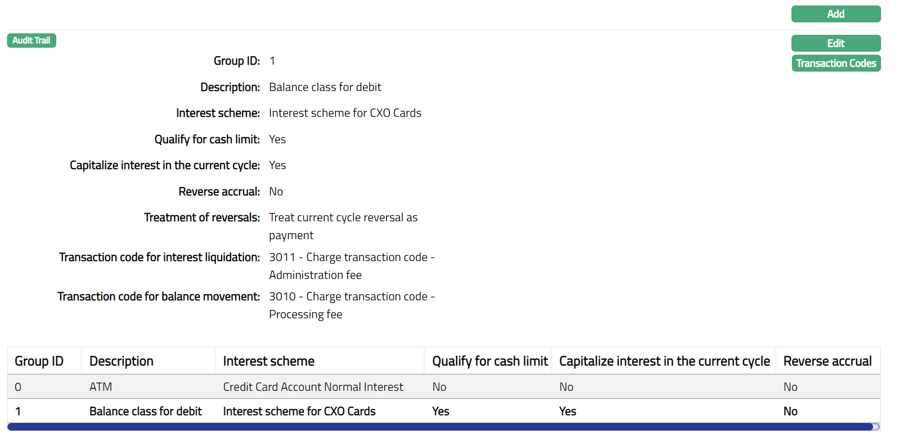Open the Transaction Codes page
The height and width of the screenshot is (442, 897).
click(835, 63)
